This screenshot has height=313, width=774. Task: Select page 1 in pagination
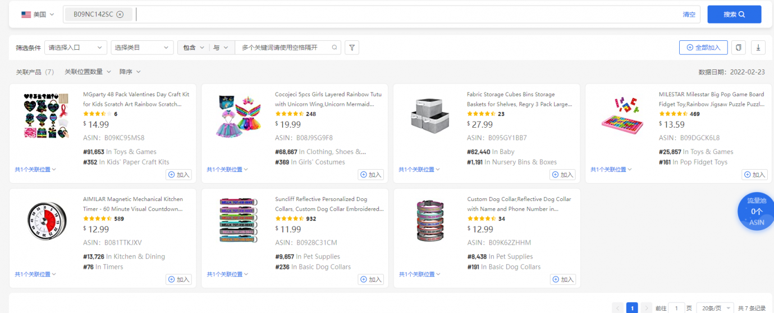click(632, 308)
